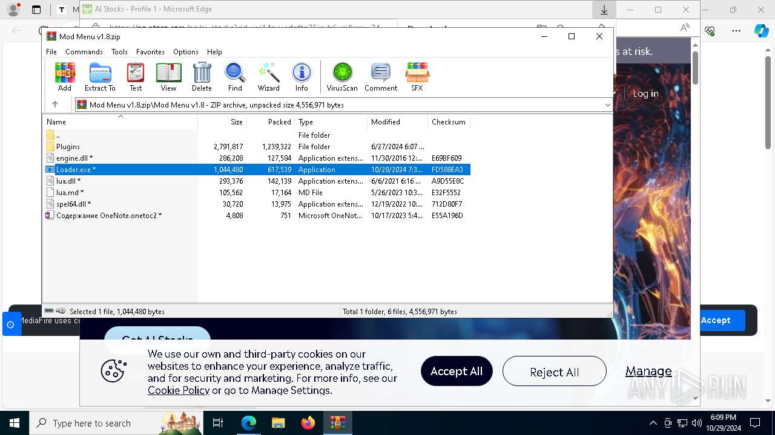Click the Edge back arrow in the background window
Image resolution: width=775 pixels, height=435 pixels.
[x=17, y=30]
